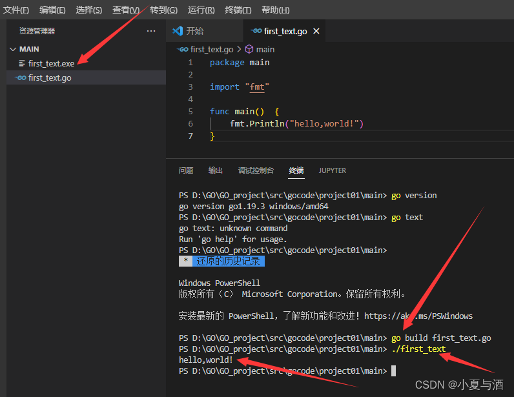514x397 pixels.
Task: Click line number 5 in the gutter
Action: click(190, 112)
